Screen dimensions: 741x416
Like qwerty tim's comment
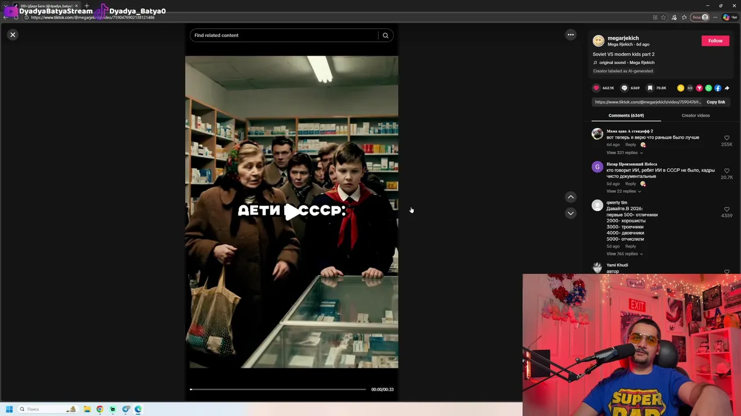coord(727,209)
